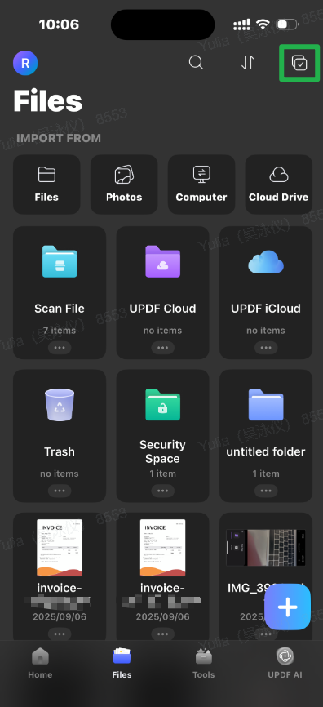Tap the cellular signal bars icon
Viewport: 323px width, 707px height.
click(242, 24)
